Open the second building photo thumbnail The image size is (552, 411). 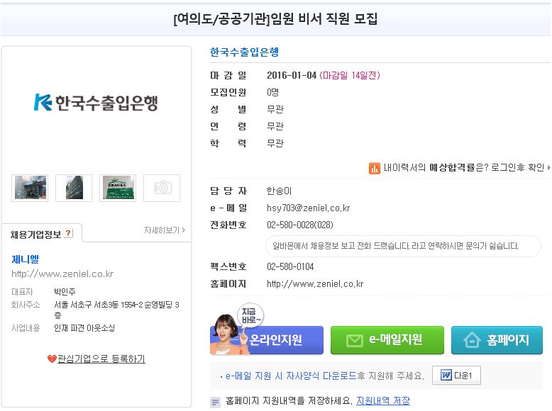click(x=74, y=188)
